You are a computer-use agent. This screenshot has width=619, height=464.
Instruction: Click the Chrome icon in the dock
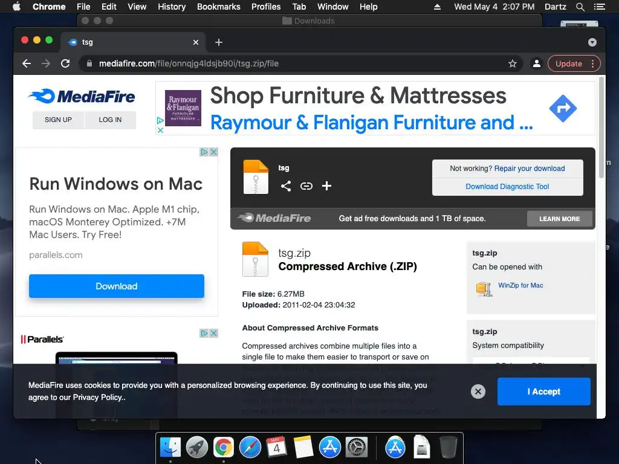point(224,448)
